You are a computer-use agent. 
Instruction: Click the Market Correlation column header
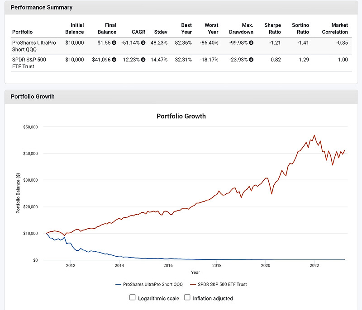pyautogui.click(x=335, y=28)
